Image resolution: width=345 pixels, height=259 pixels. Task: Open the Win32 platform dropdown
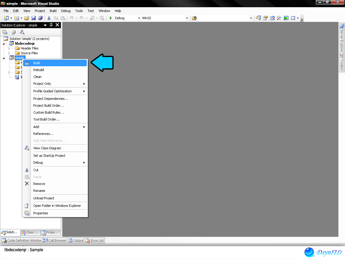(187, 18)
